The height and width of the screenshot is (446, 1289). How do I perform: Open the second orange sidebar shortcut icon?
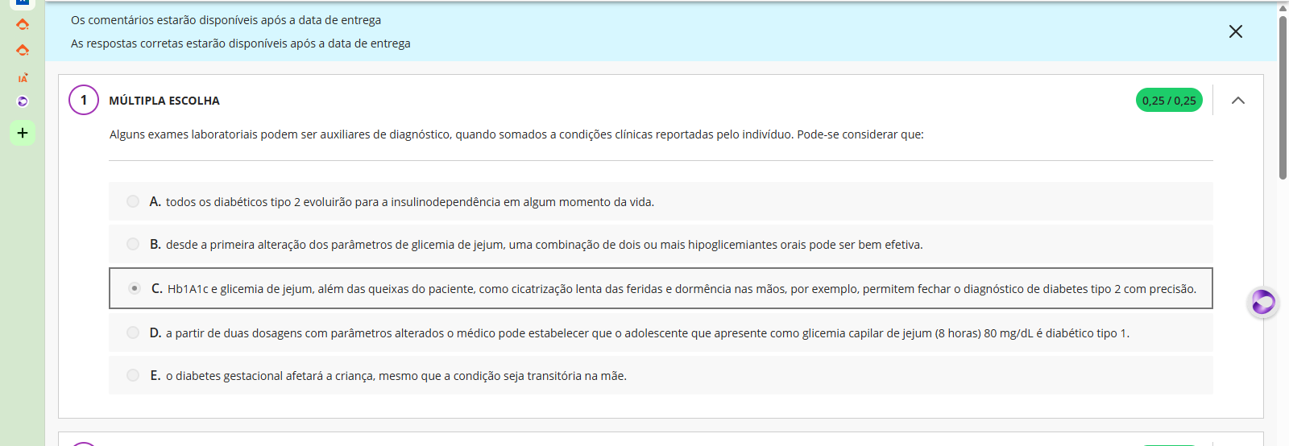[x=23, y=50]
